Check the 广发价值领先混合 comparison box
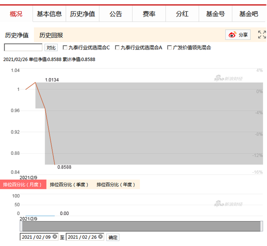Screen dimensions: 267x246 tap(169, 48)
